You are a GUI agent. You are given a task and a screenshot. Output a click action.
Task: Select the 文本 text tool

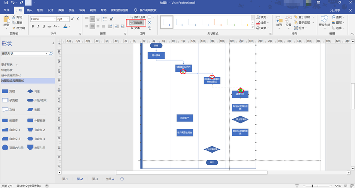135,28
